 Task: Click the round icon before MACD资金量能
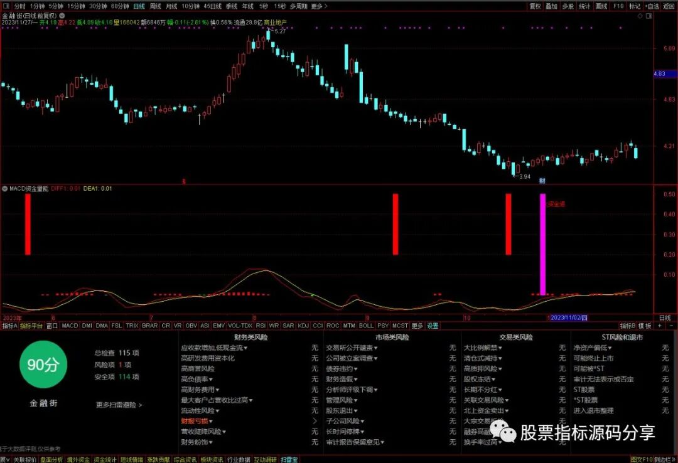(x=5, y=188)
